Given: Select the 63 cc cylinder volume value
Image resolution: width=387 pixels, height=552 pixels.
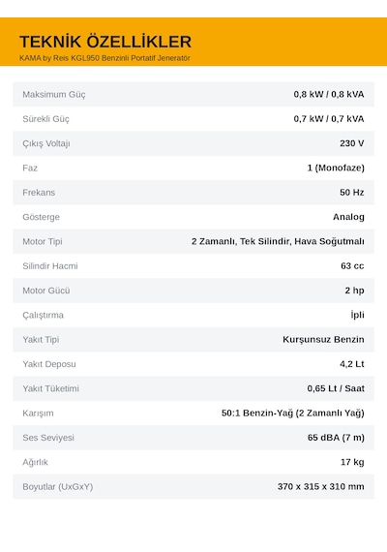Looking at the screenshot, I should [352, 265].
